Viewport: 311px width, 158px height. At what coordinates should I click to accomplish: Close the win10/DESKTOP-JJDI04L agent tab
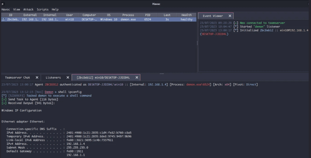136,78
